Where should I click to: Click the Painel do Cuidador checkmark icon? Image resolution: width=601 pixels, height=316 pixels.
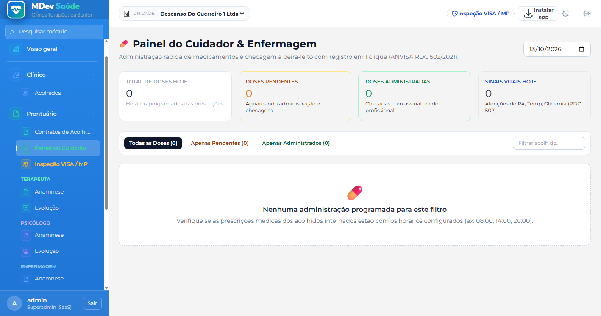click(x=26, y=148)
